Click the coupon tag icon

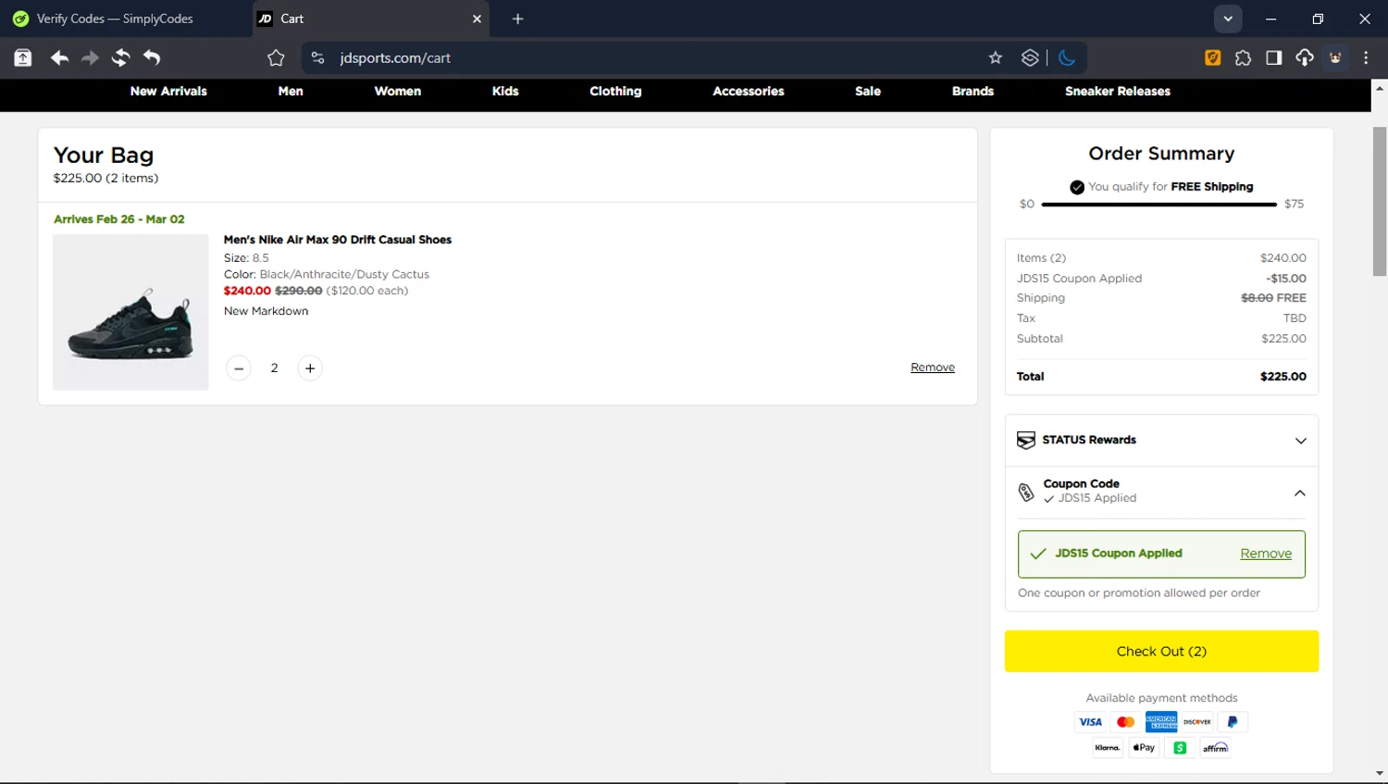coord(1026,492)
